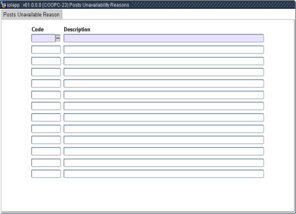296x214 pixels.
Task: Click the fourth row Description field
Action: 163,72
